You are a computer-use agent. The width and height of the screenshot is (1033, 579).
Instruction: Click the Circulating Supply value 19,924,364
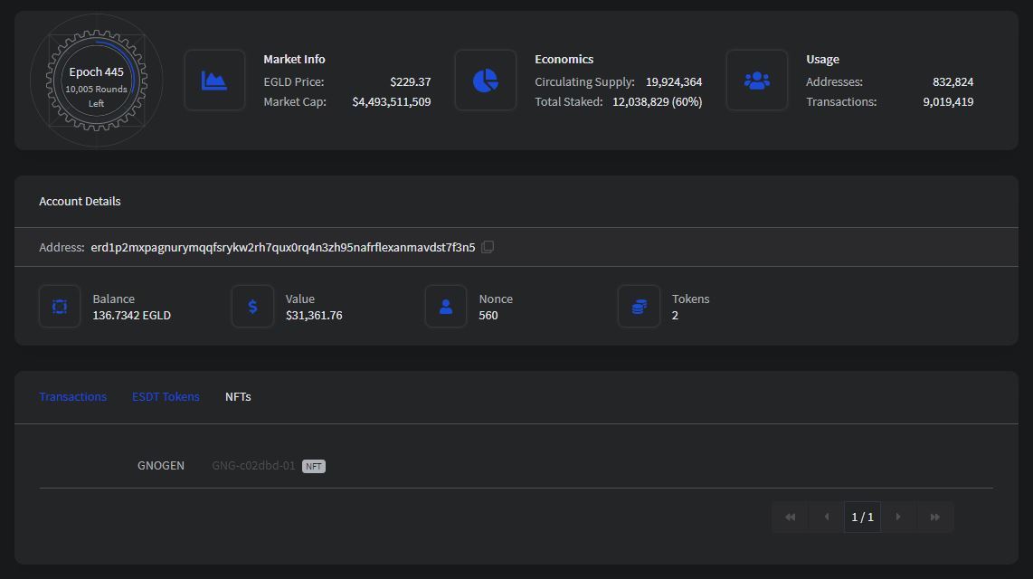(674, 81)
